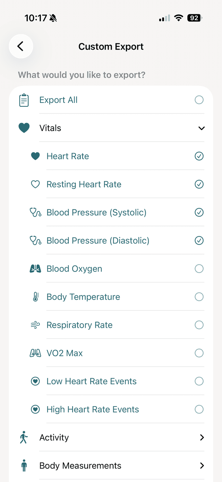This screenshot has height=482, width=222.
Task: Select the Export All radio circle
Action: click(x=199, y=100)
